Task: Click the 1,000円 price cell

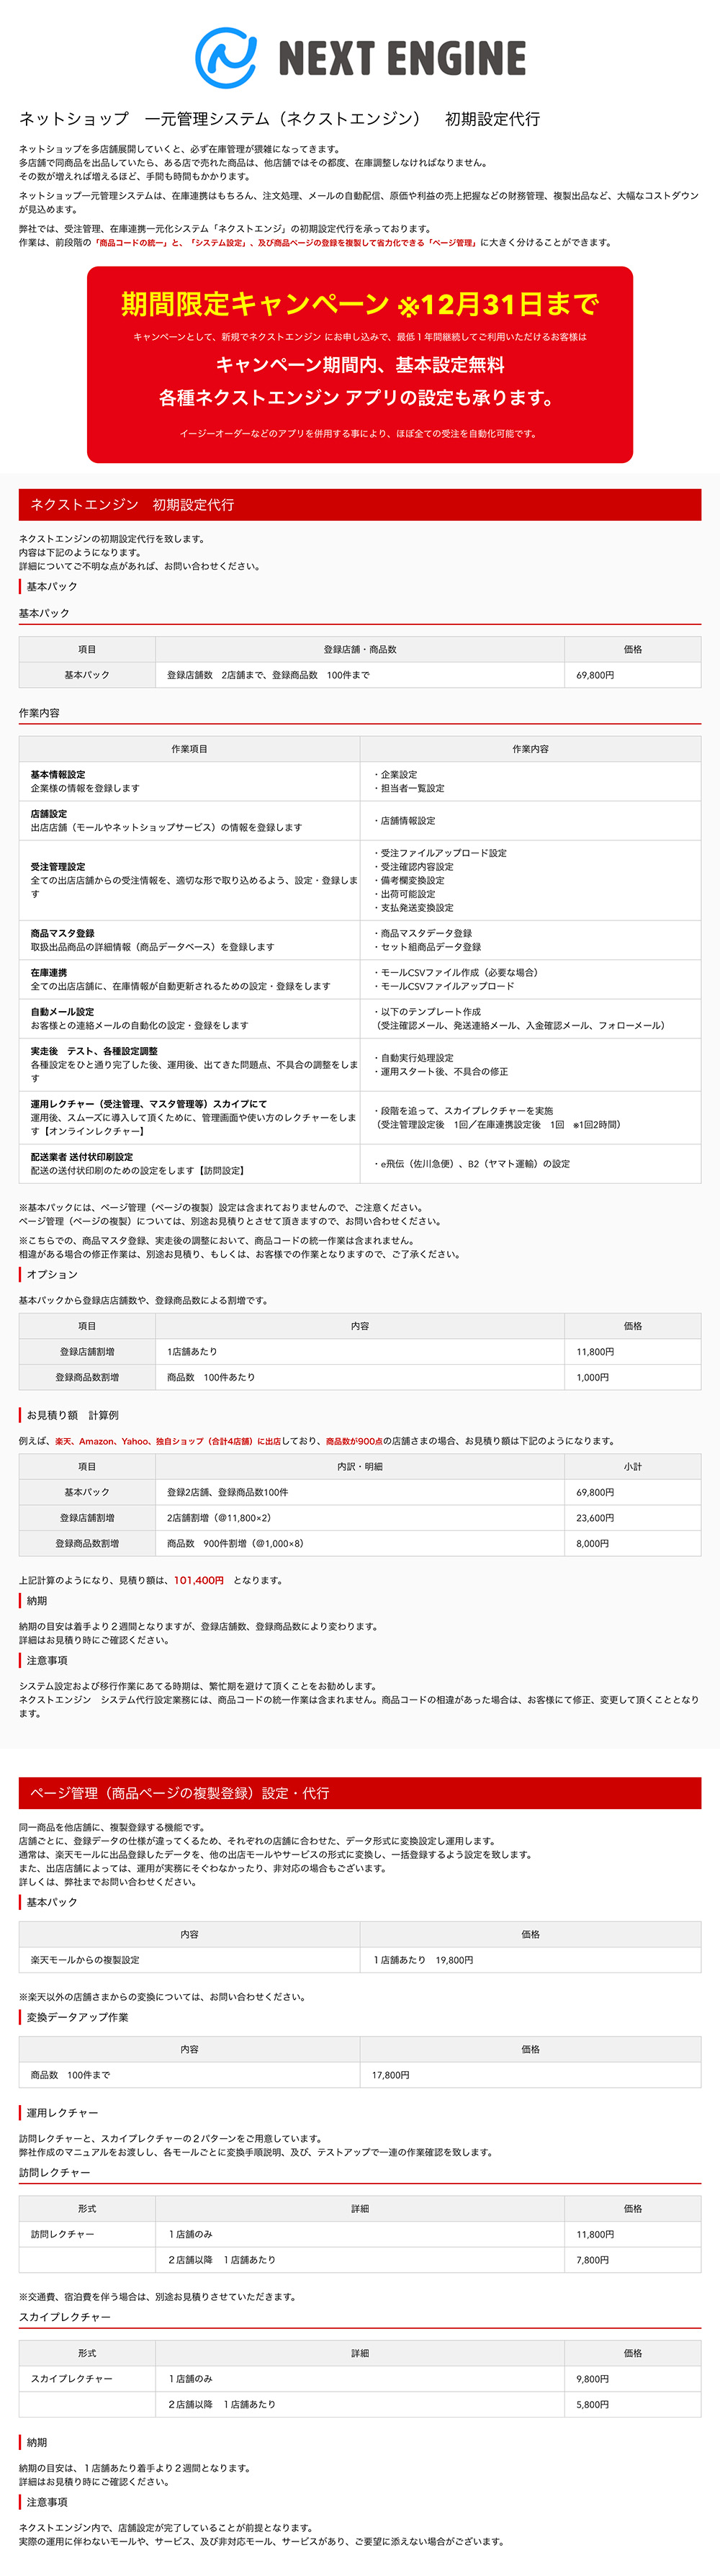Action: (x=633, y=1377)
